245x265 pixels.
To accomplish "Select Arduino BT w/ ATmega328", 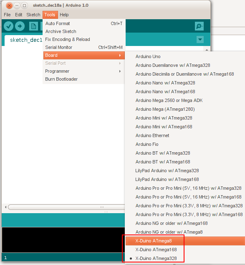I will point(185,153).
